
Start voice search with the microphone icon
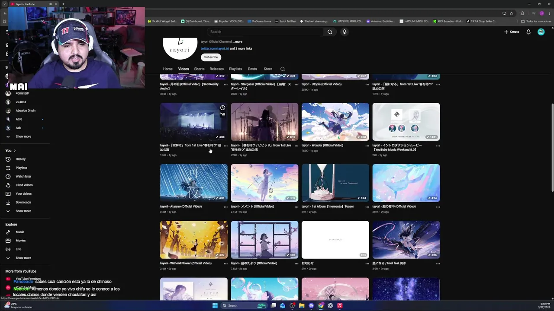coord(345,32)
